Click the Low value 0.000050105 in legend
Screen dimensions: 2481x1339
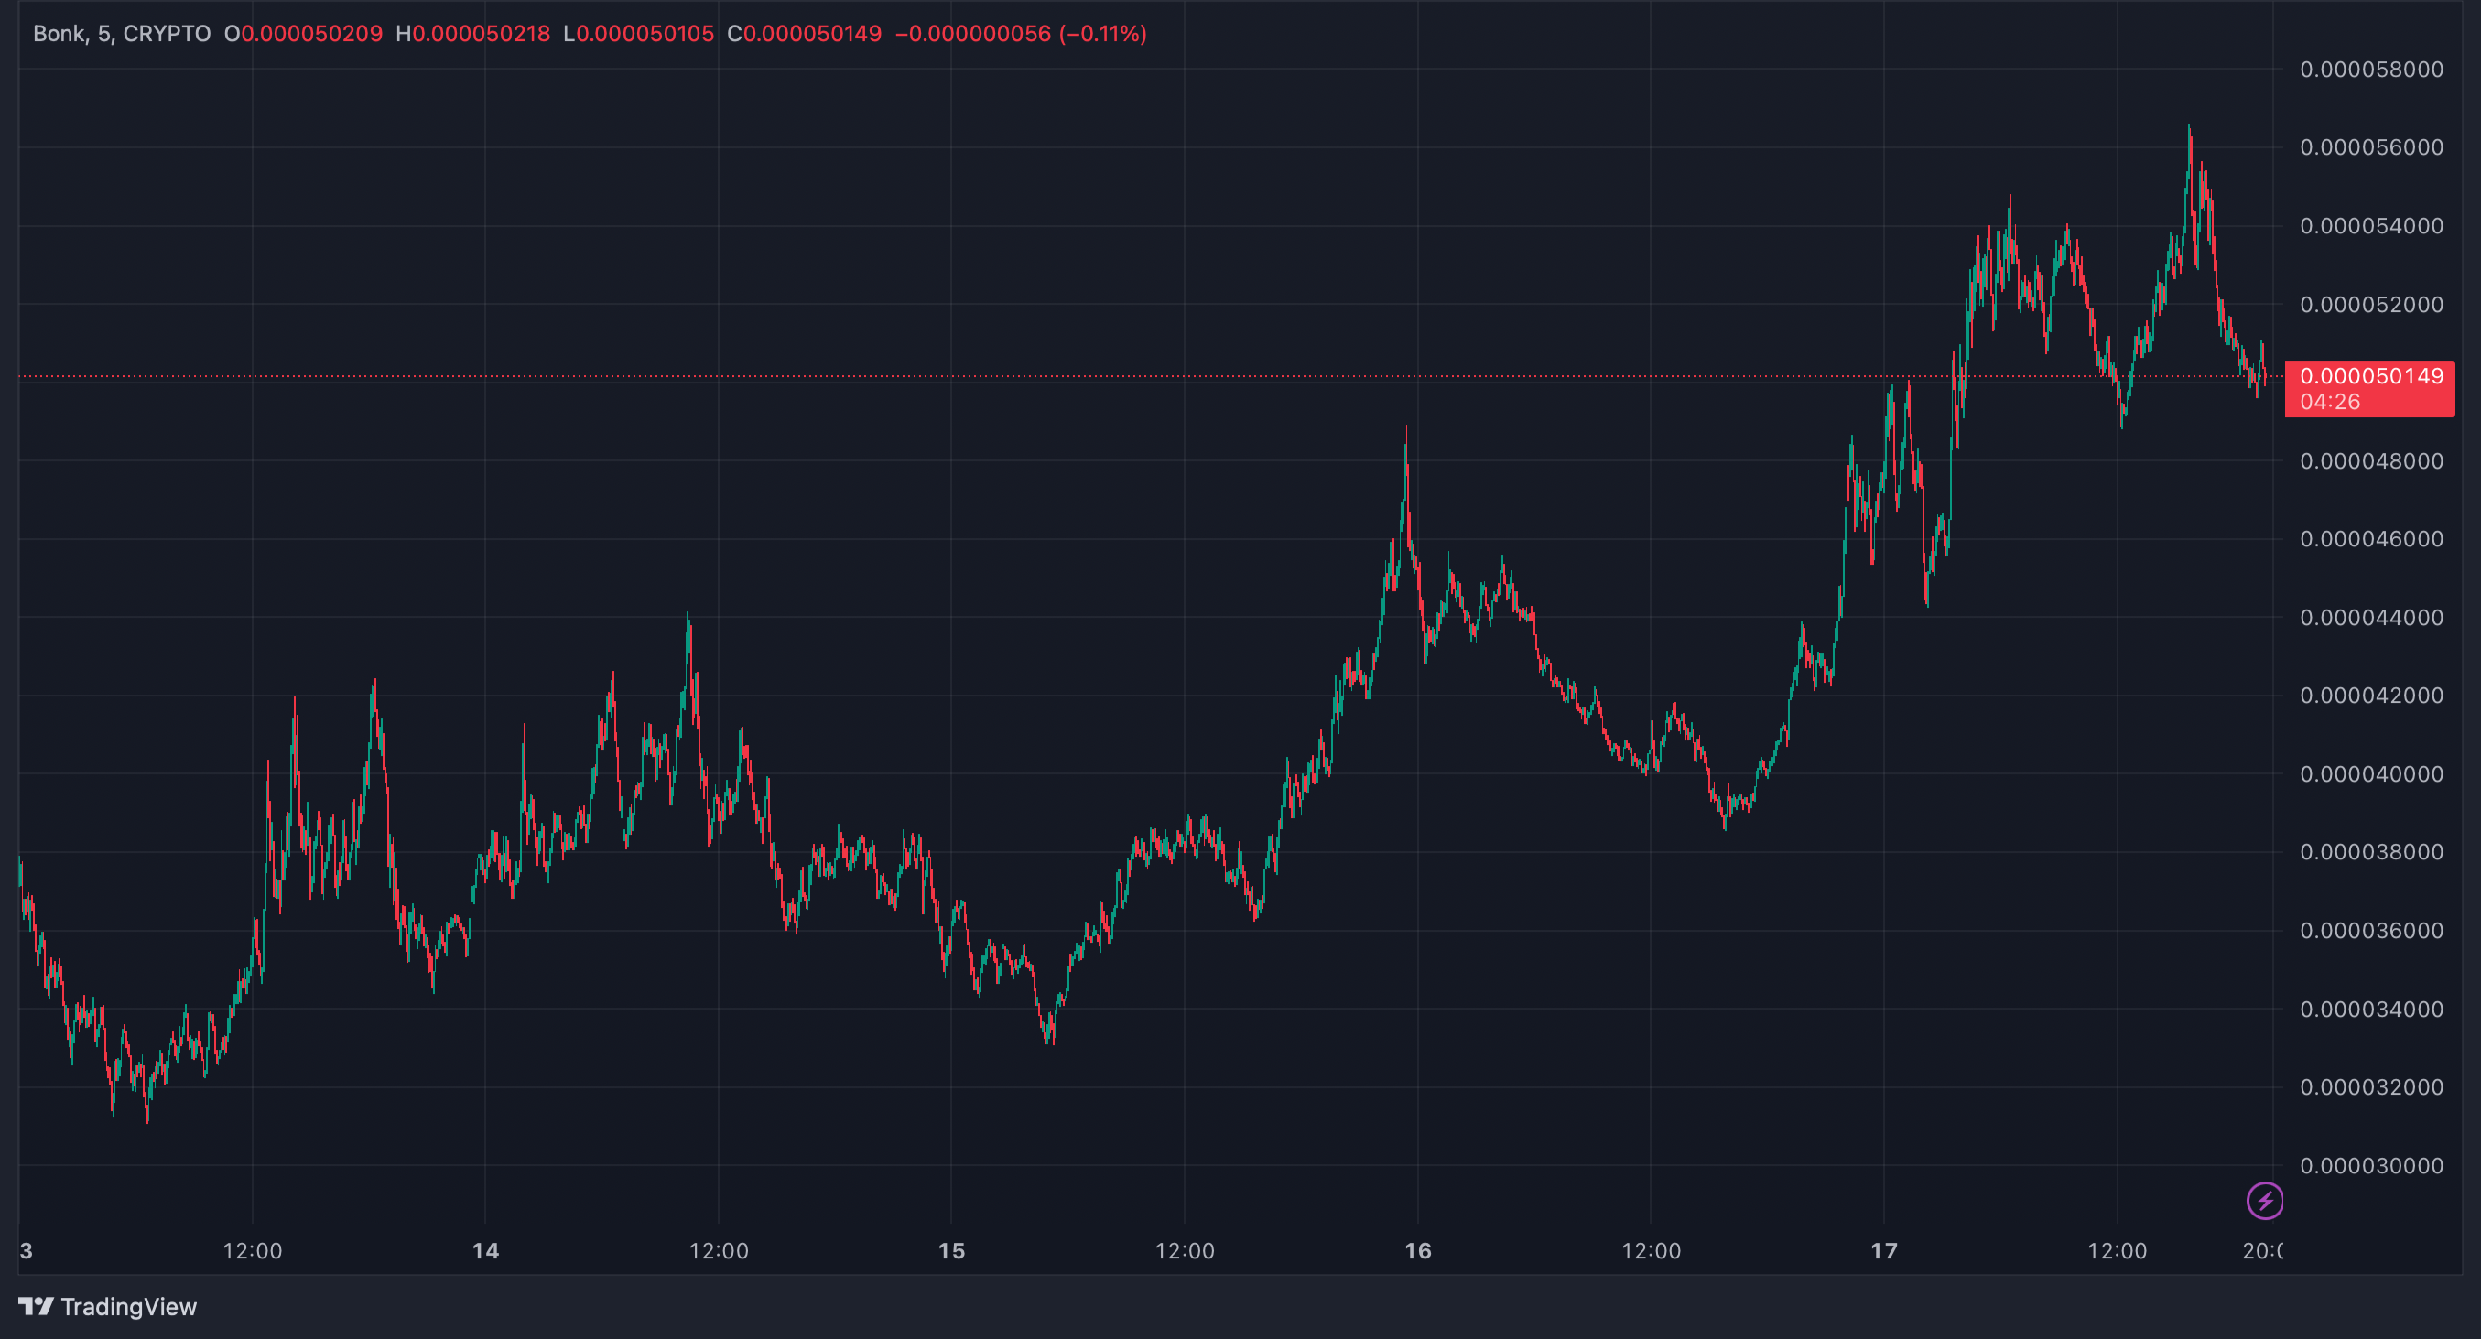click(645, 34)
